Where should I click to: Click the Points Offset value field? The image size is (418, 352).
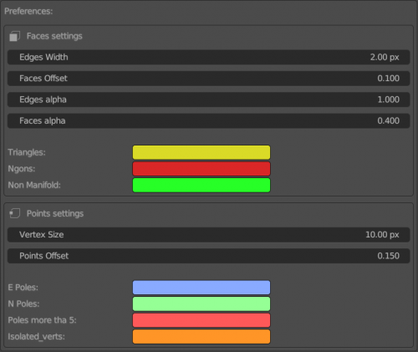point(208,256)
